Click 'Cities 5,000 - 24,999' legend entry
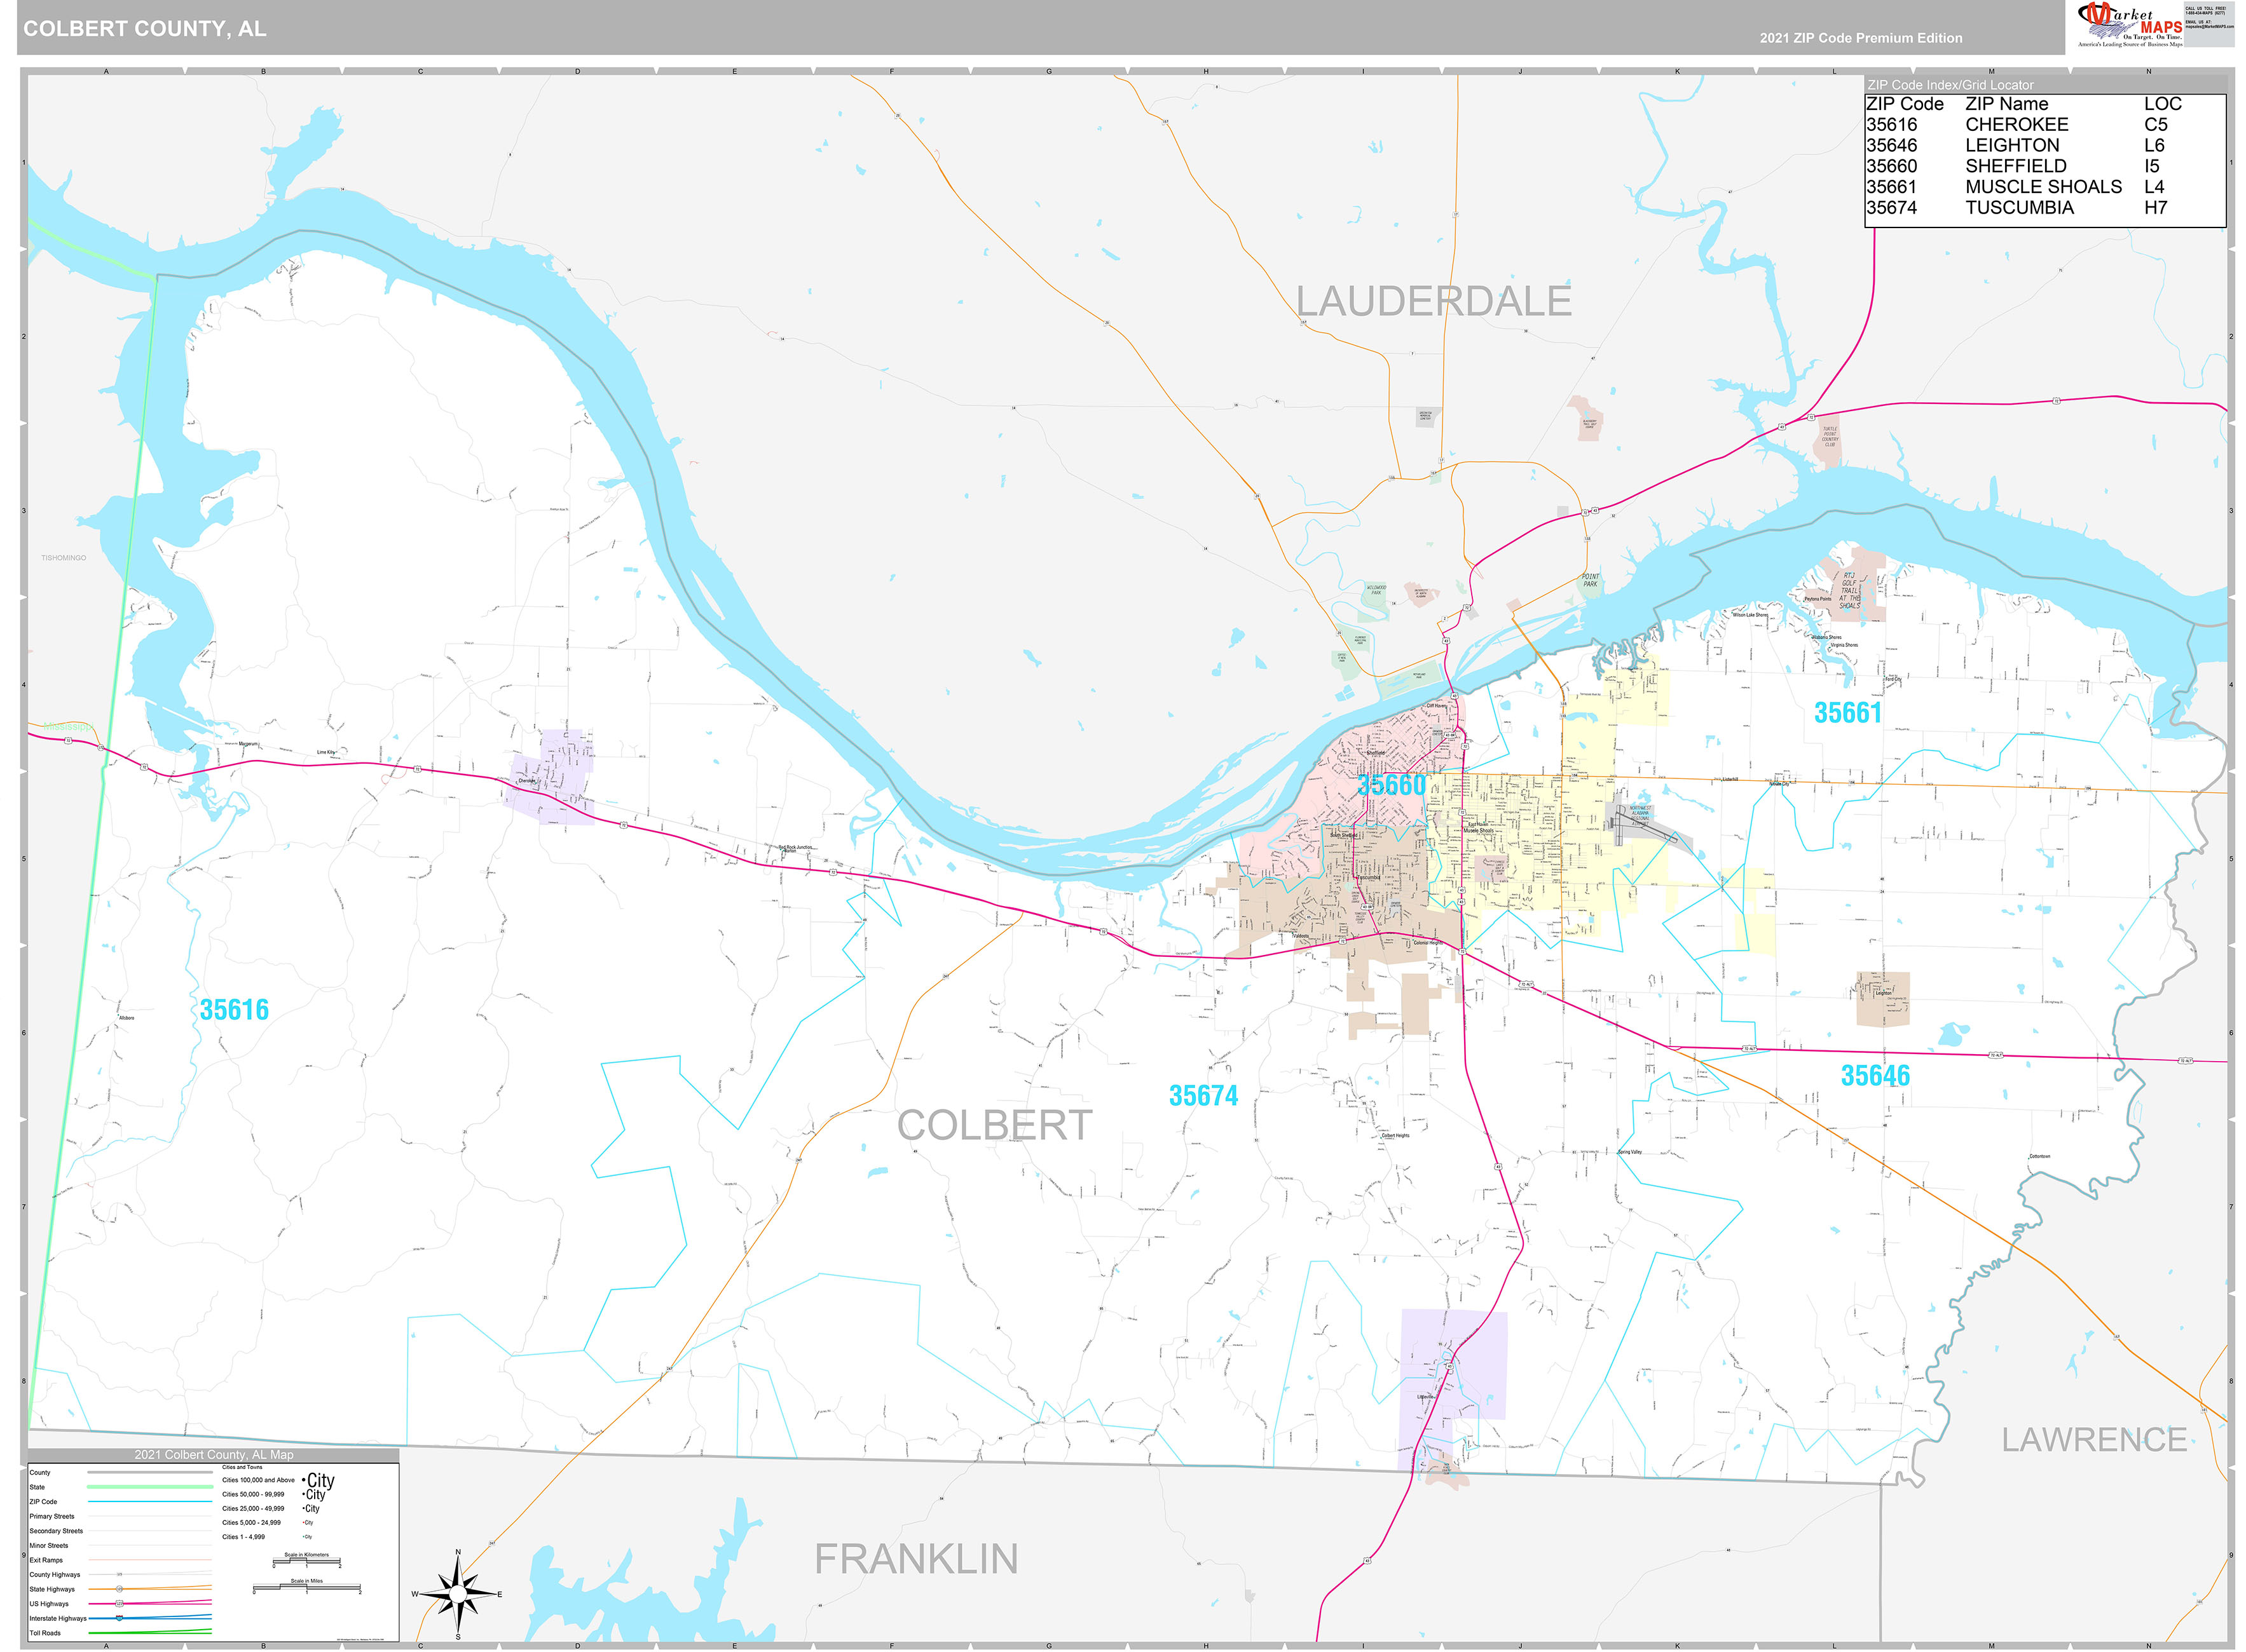The image size is (2246, 1652). [x=251, y=1523]
